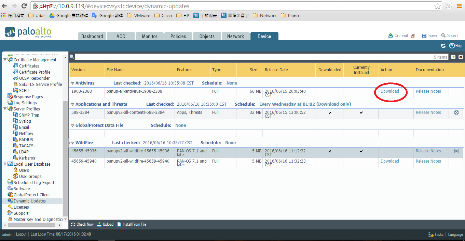Viewport: 465px width, 241px height.
Task: Click the refresh icon above Help
Action: [x=443, y=46]
